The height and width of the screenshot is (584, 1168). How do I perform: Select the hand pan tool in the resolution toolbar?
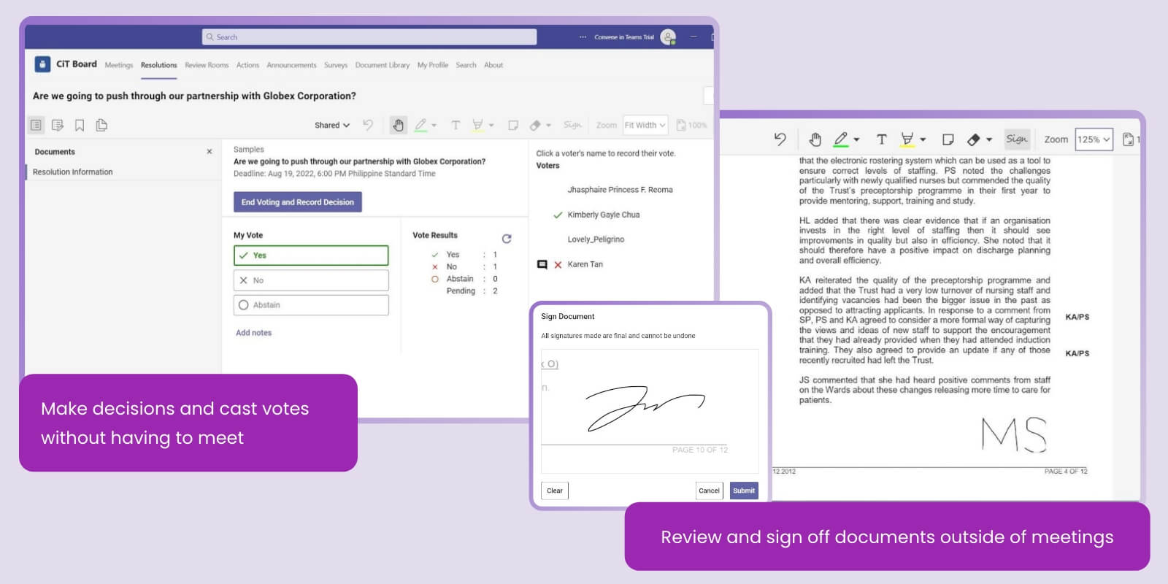[398, 125]
